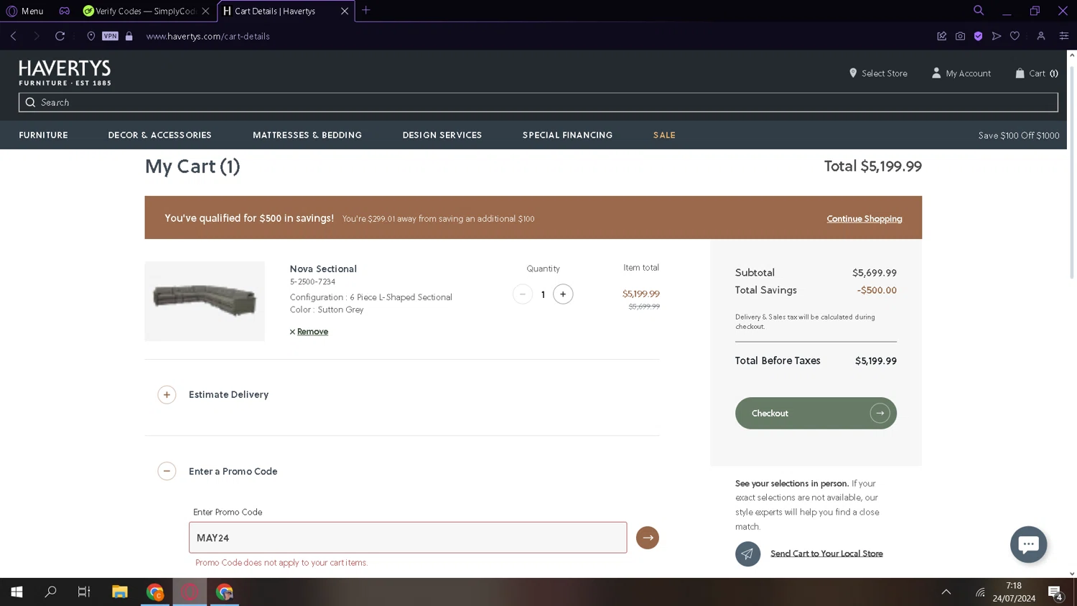Image resolution: width=1077 pixels, height=606 pixels.
Task: Close the Cart Details Havertys tab
Action: coord(345,11)
